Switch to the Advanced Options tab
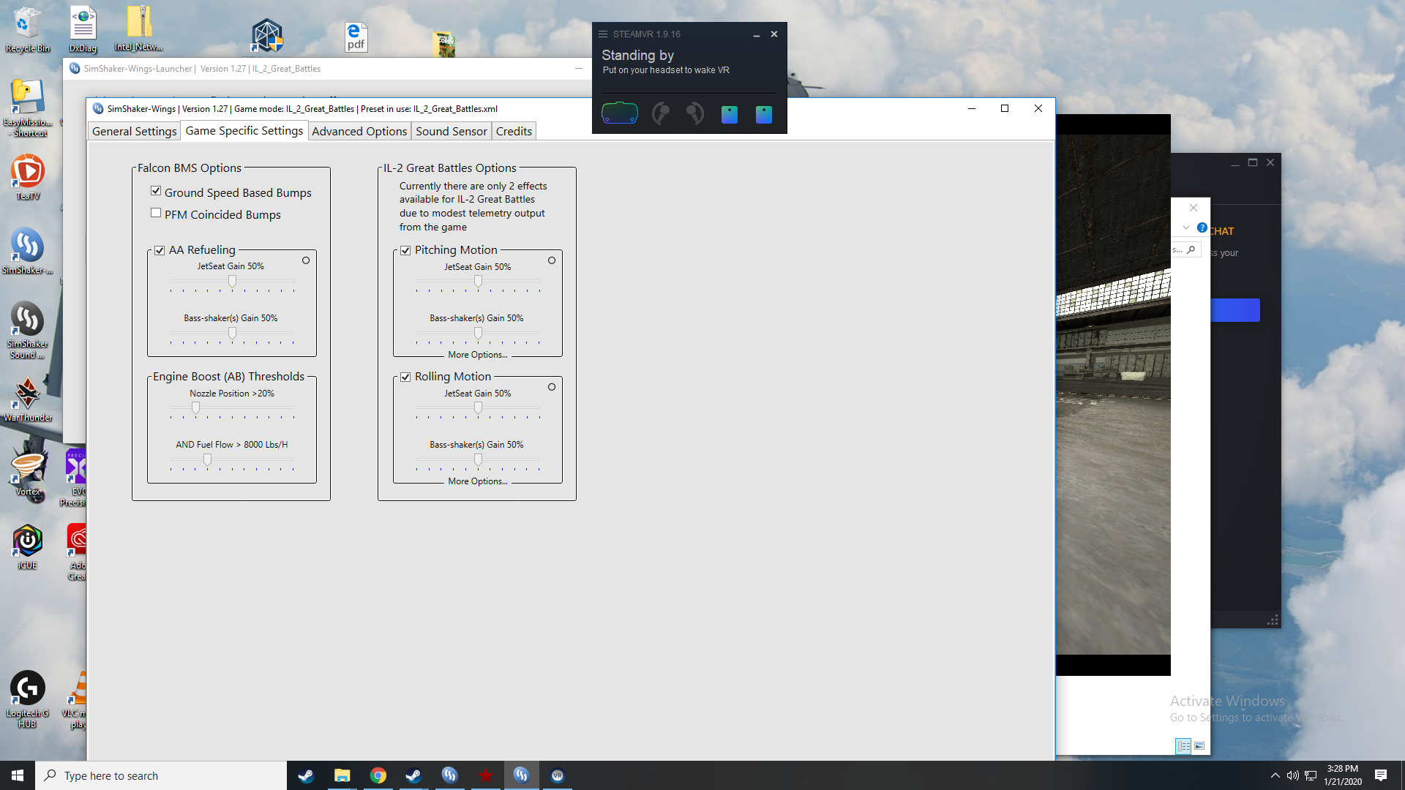The image size is (1405, 790). (359, 131)
